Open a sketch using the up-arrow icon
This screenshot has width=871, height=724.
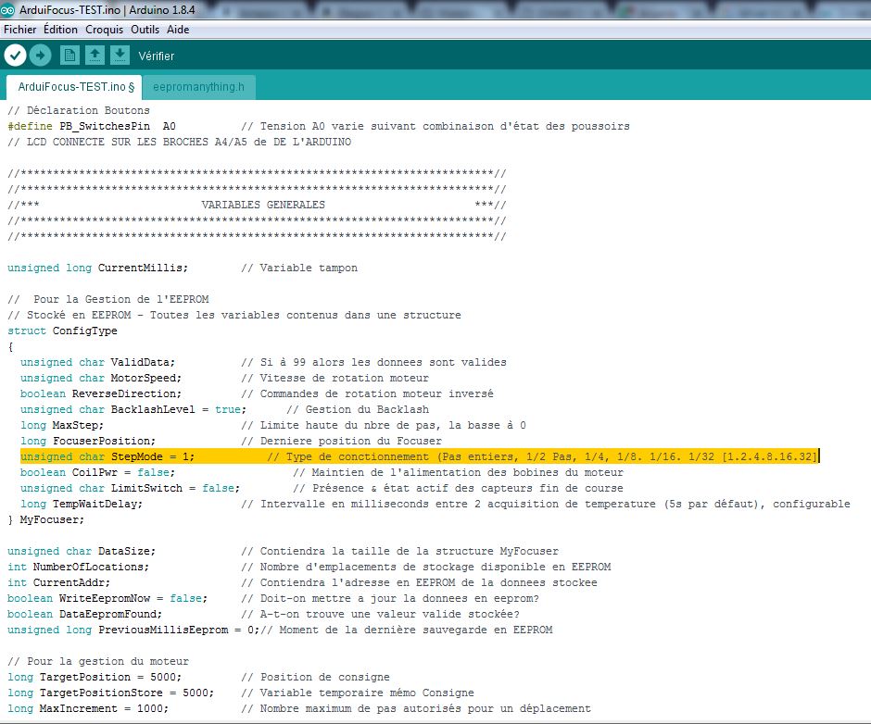[95, 55]
